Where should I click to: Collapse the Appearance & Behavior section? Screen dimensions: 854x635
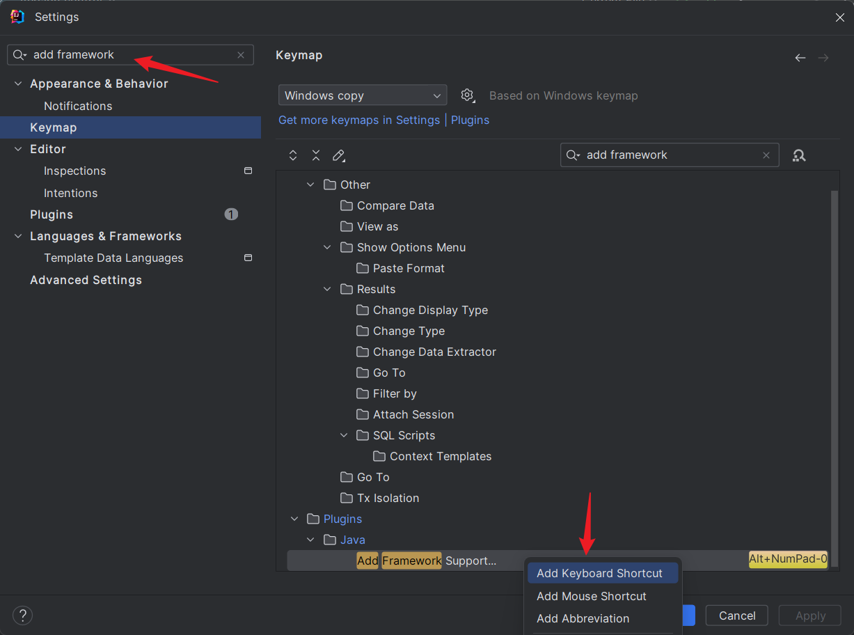point(18,84)
